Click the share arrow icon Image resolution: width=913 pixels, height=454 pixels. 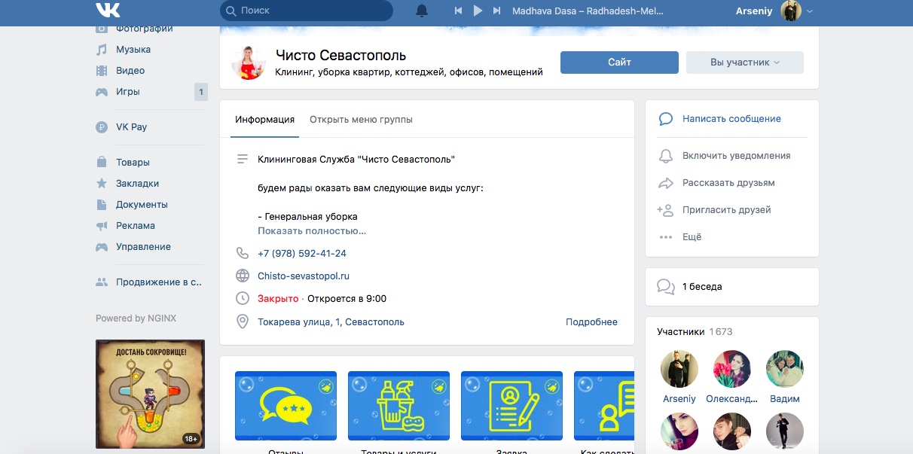[665, 183]
